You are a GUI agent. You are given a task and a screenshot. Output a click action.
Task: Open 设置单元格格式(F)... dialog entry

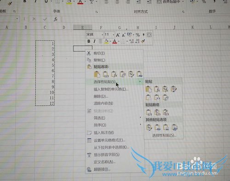[109, 140]
